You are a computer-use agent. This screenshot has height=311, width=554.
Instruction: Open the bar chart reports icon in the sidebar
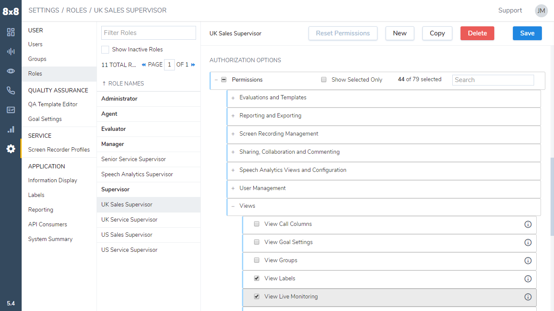point(11,130)
